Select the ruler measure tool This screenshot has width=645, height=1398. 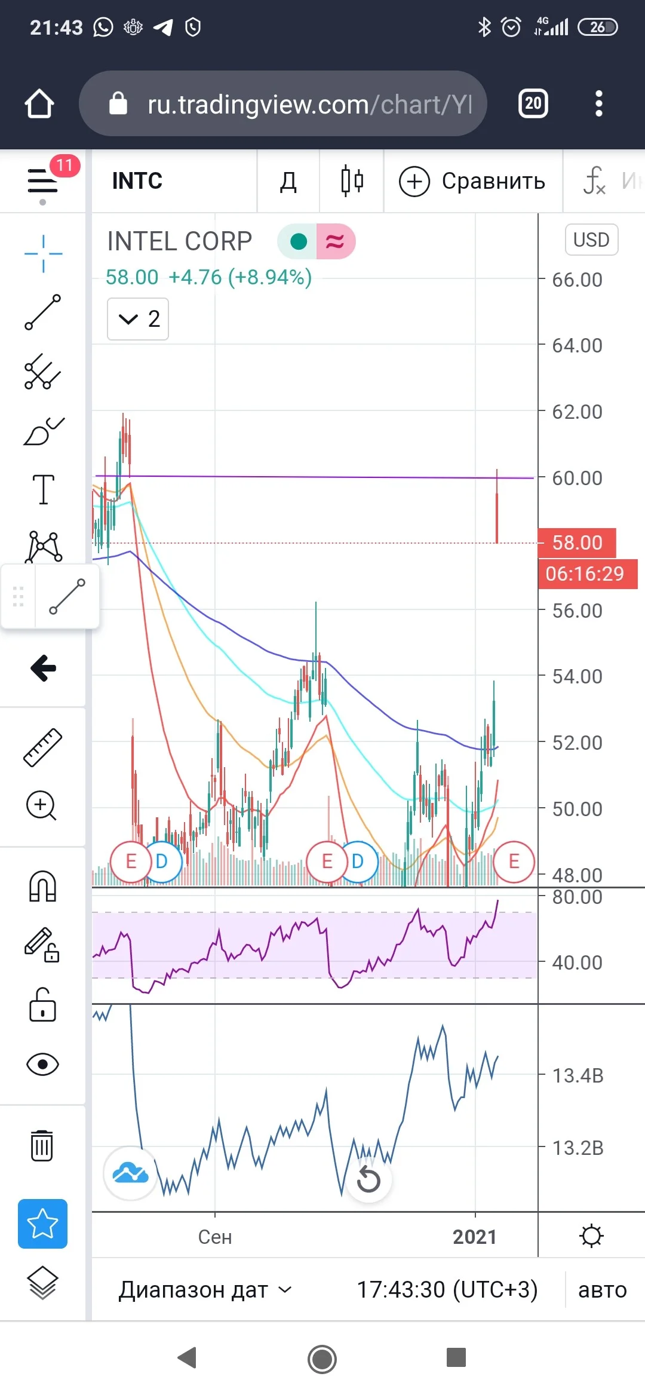[x=43, y=747]
